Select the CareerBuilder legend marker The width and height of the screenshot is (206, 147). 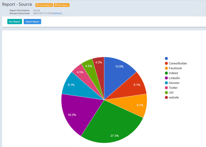click(166, 63)
